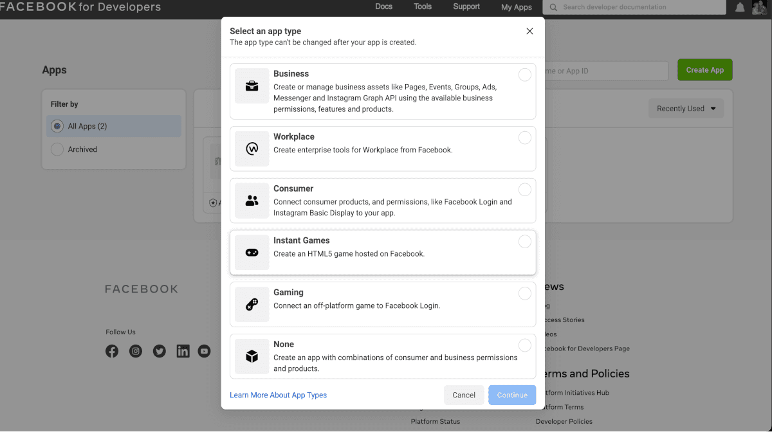Click the Consumer people icon

click(x=252, y=201)
